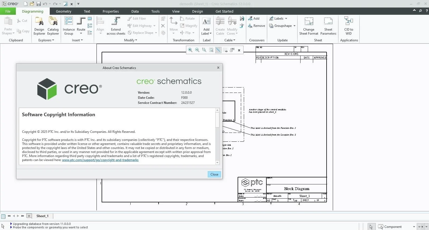Open the Design Explorer

39,26
